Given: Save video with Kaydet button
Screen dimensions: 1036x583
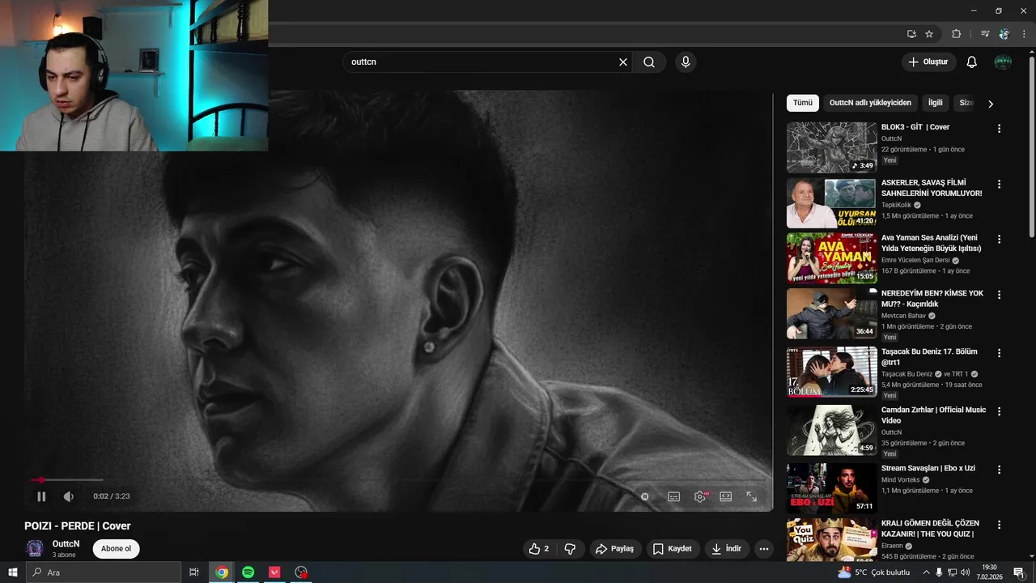Looking at the screenshot, I should [672, 549].
